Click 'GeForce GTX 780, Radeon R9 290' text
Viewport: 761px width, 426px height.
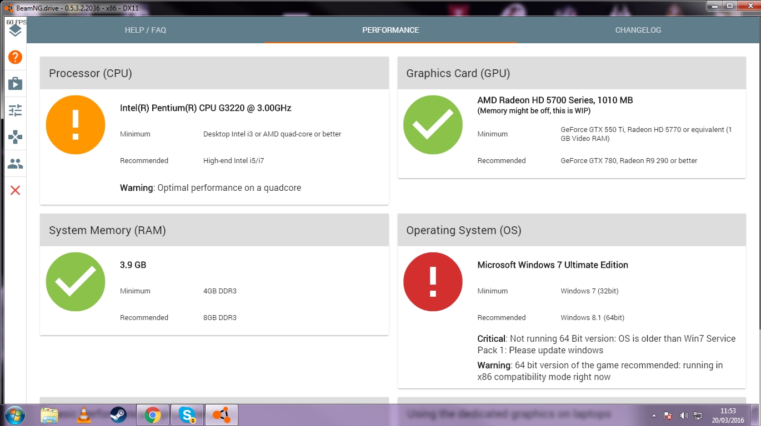click(629, 161)
